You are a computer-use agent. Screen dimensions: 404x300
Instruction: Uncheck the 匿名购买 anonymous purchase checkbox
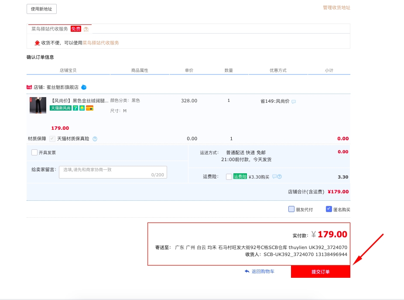(329, 209)
